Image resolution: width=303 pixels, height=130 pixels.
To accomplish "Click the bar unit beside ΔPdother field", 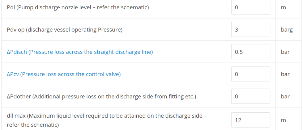I will tap(285, 97).
